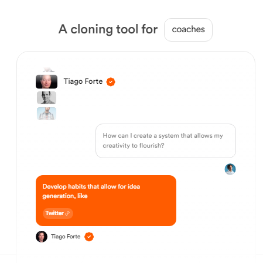Click the 'Tiago Forte' name below the reply
Screen dimensions: 263x263
pyautogui.click(x=66, y=237)
